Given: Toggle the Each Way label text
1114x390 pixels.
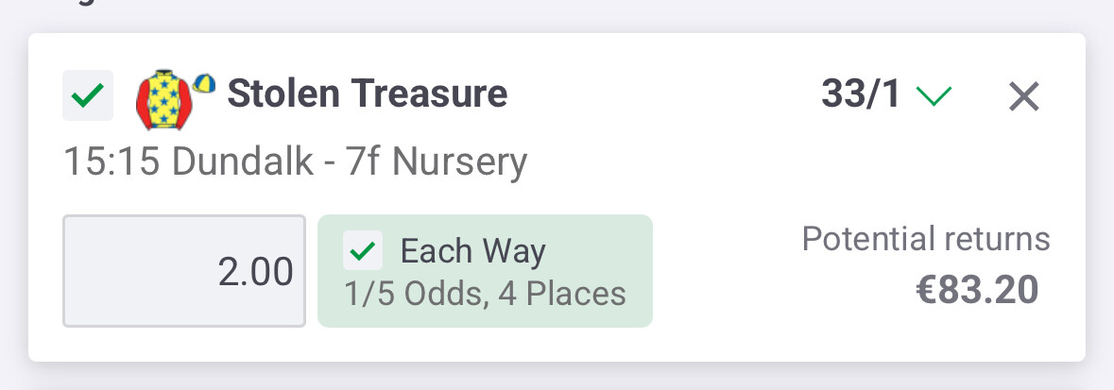Looking at the screenshot, I should [x=473, y=252].
